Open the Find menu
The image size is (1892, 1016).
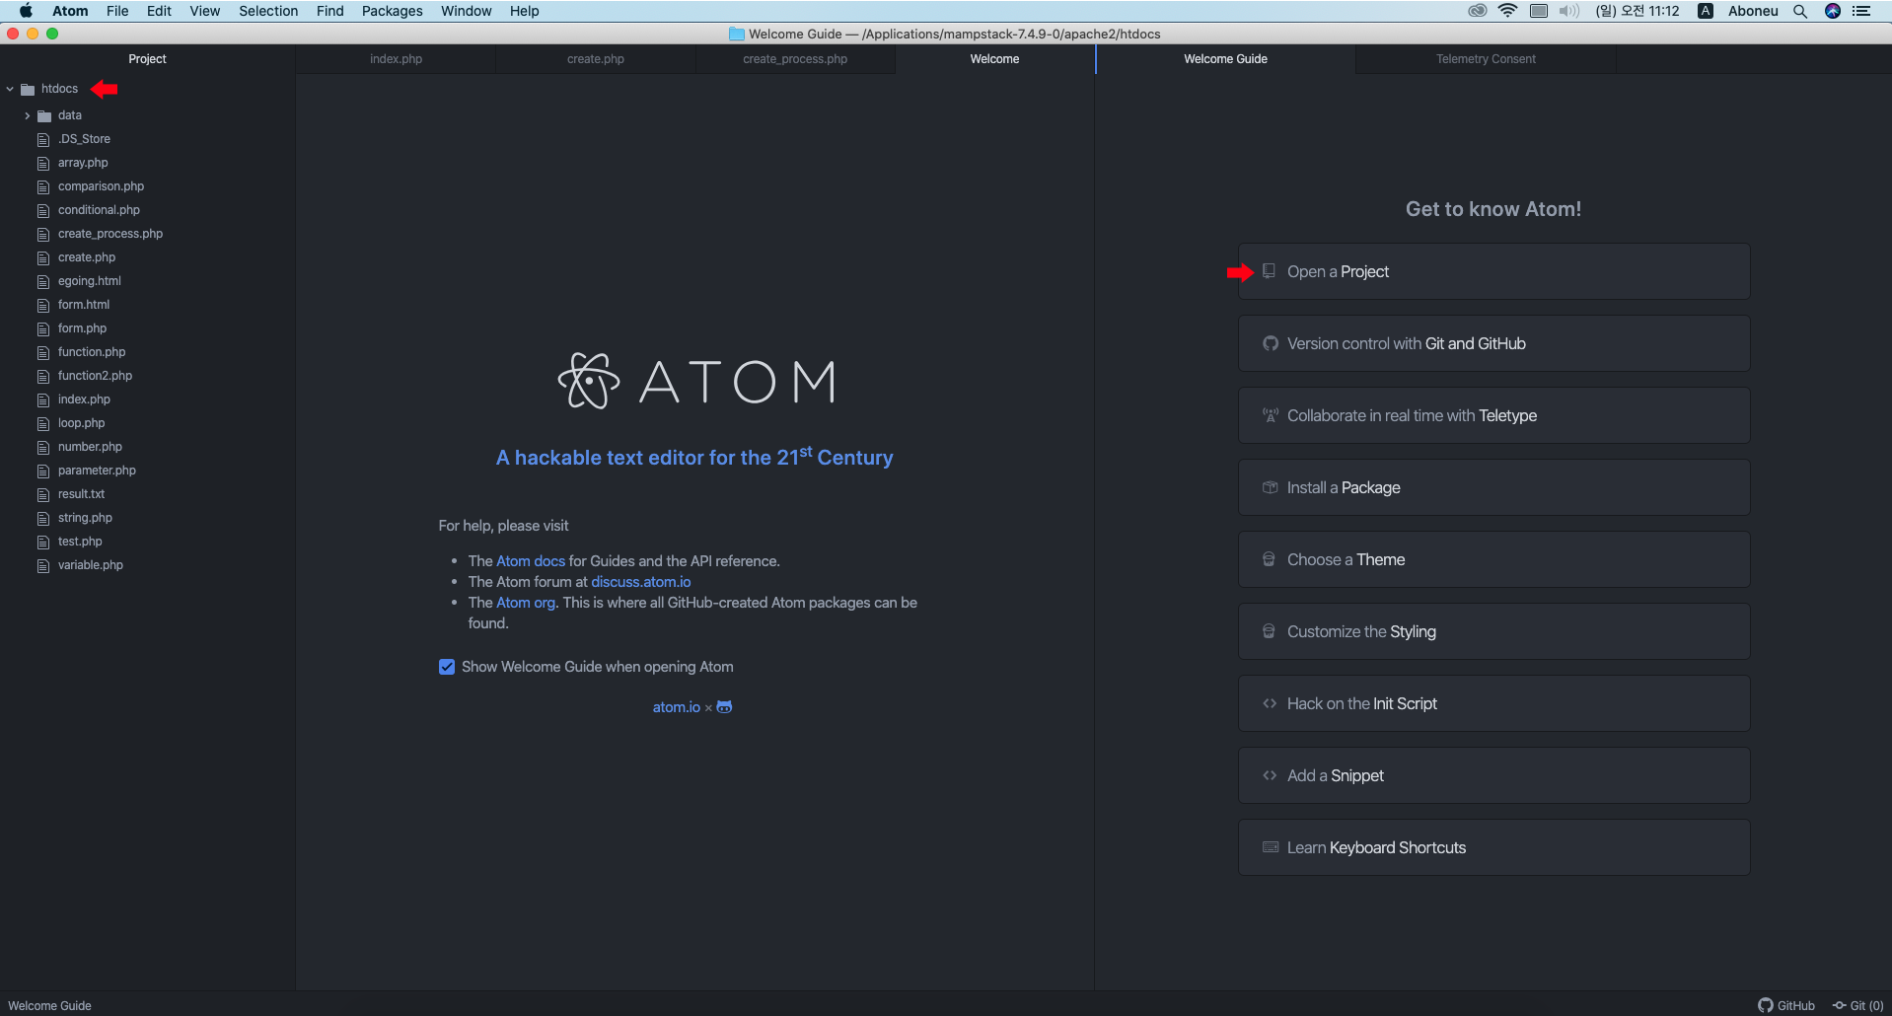[329, 11]
